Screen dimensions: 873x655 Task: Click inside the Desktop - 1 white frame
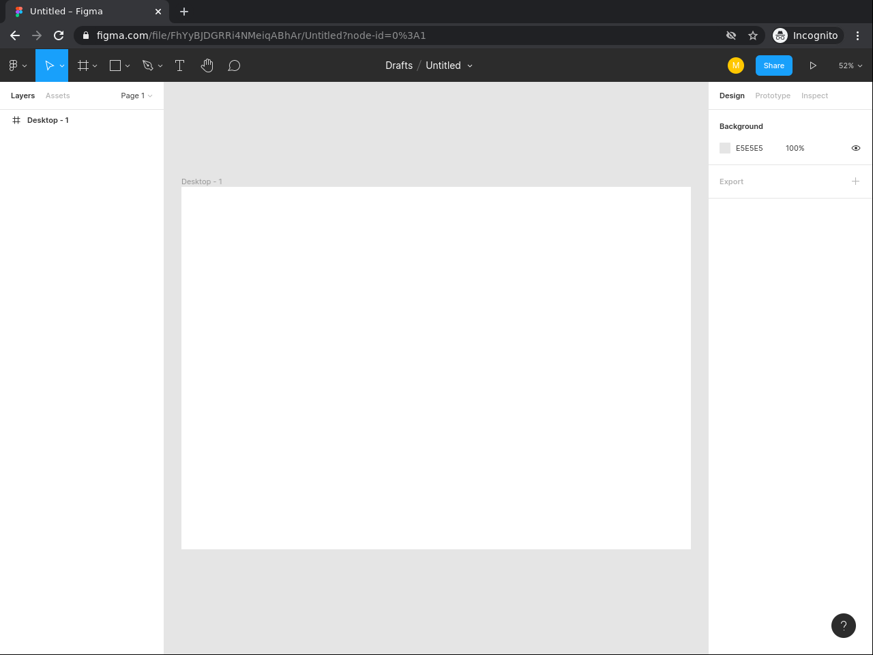(436, 368)
